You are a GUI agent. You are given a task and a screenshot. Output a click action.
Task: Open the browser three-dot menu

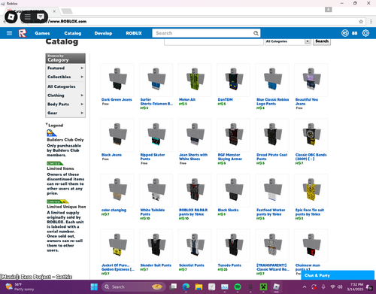click(371, 22)
